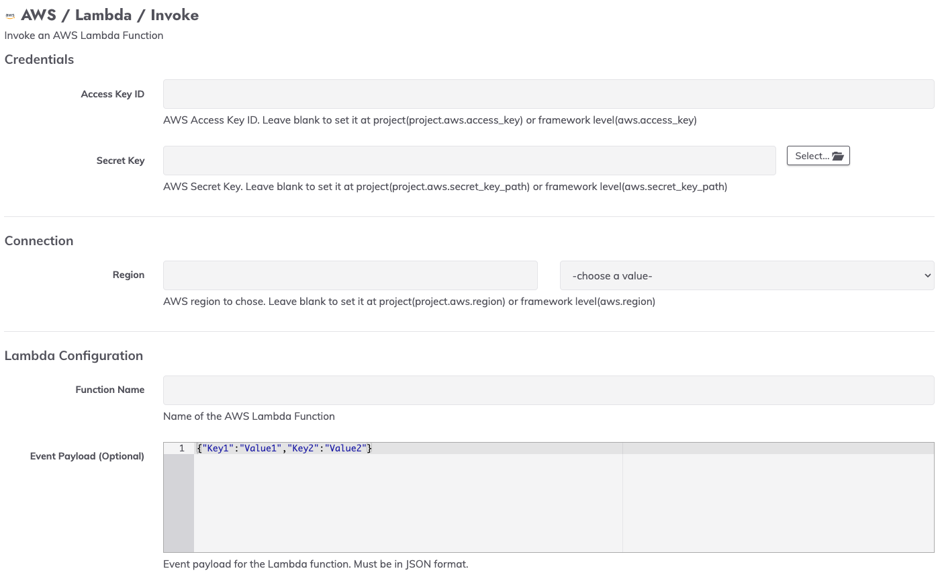Image resolution: width=942 pixels, height=575 pixels.
Task: Click inside the Event Payload code editor
Action: point(549,498)
